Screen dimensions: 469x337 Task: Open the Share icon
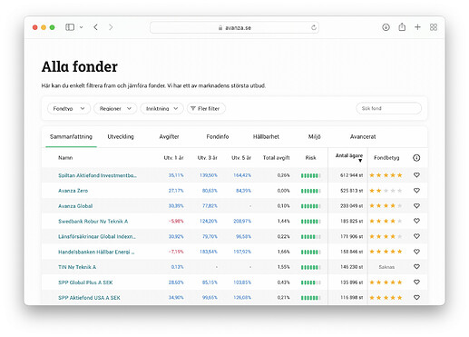(402, 27)
